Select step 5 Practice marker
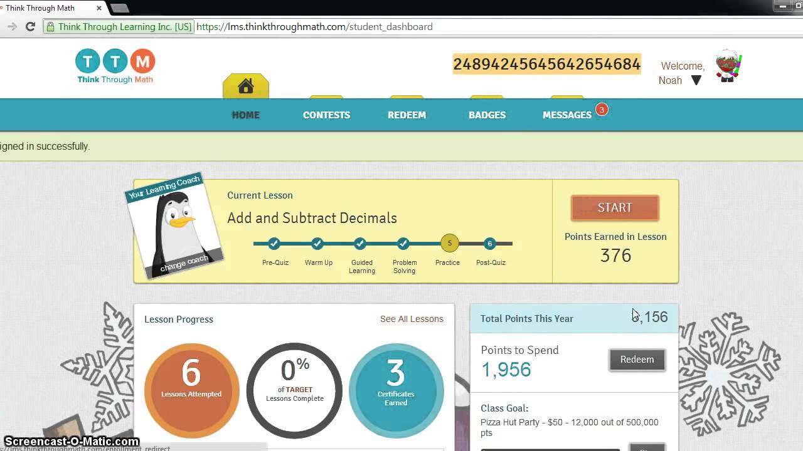 click(x=449, y=244)
